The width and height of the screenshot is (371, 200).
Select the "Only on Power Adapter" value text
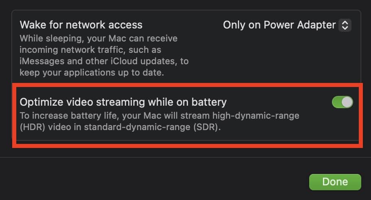point(279,25)
